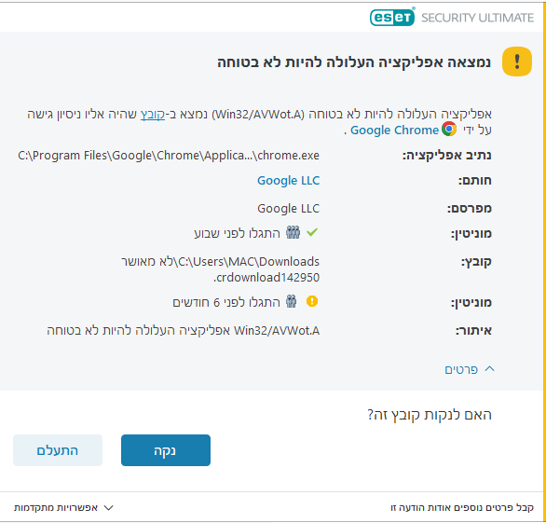This screenshot has height=523, width=546.
Task: Click the users icon beside 'התגלו לפני שבוע'
Action: (x=293, y=232)
